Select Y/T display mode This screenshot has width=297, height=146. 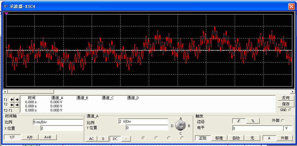tap(12, 137)
